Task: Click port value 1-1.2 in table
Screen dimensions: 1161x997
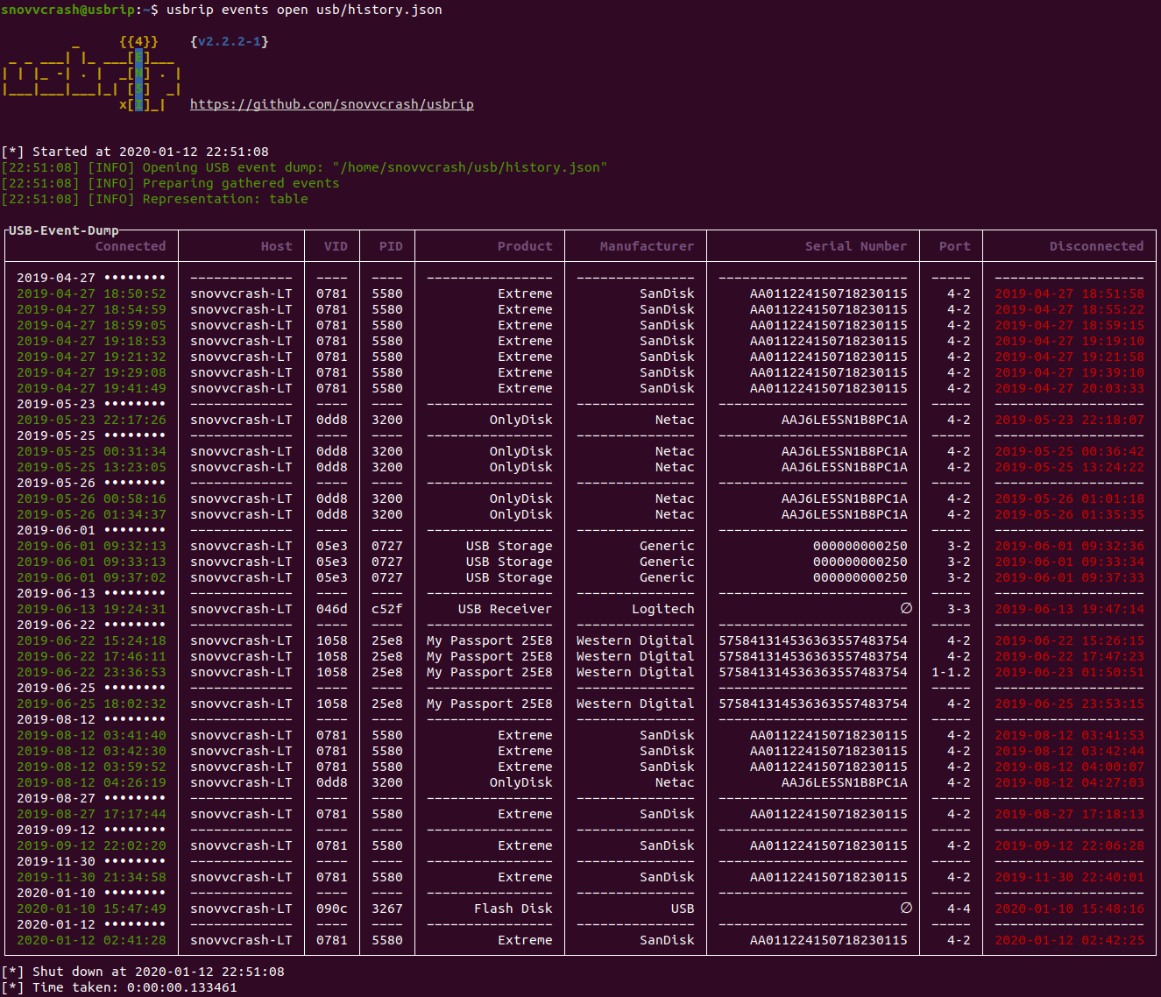Action: pos(951,672)
